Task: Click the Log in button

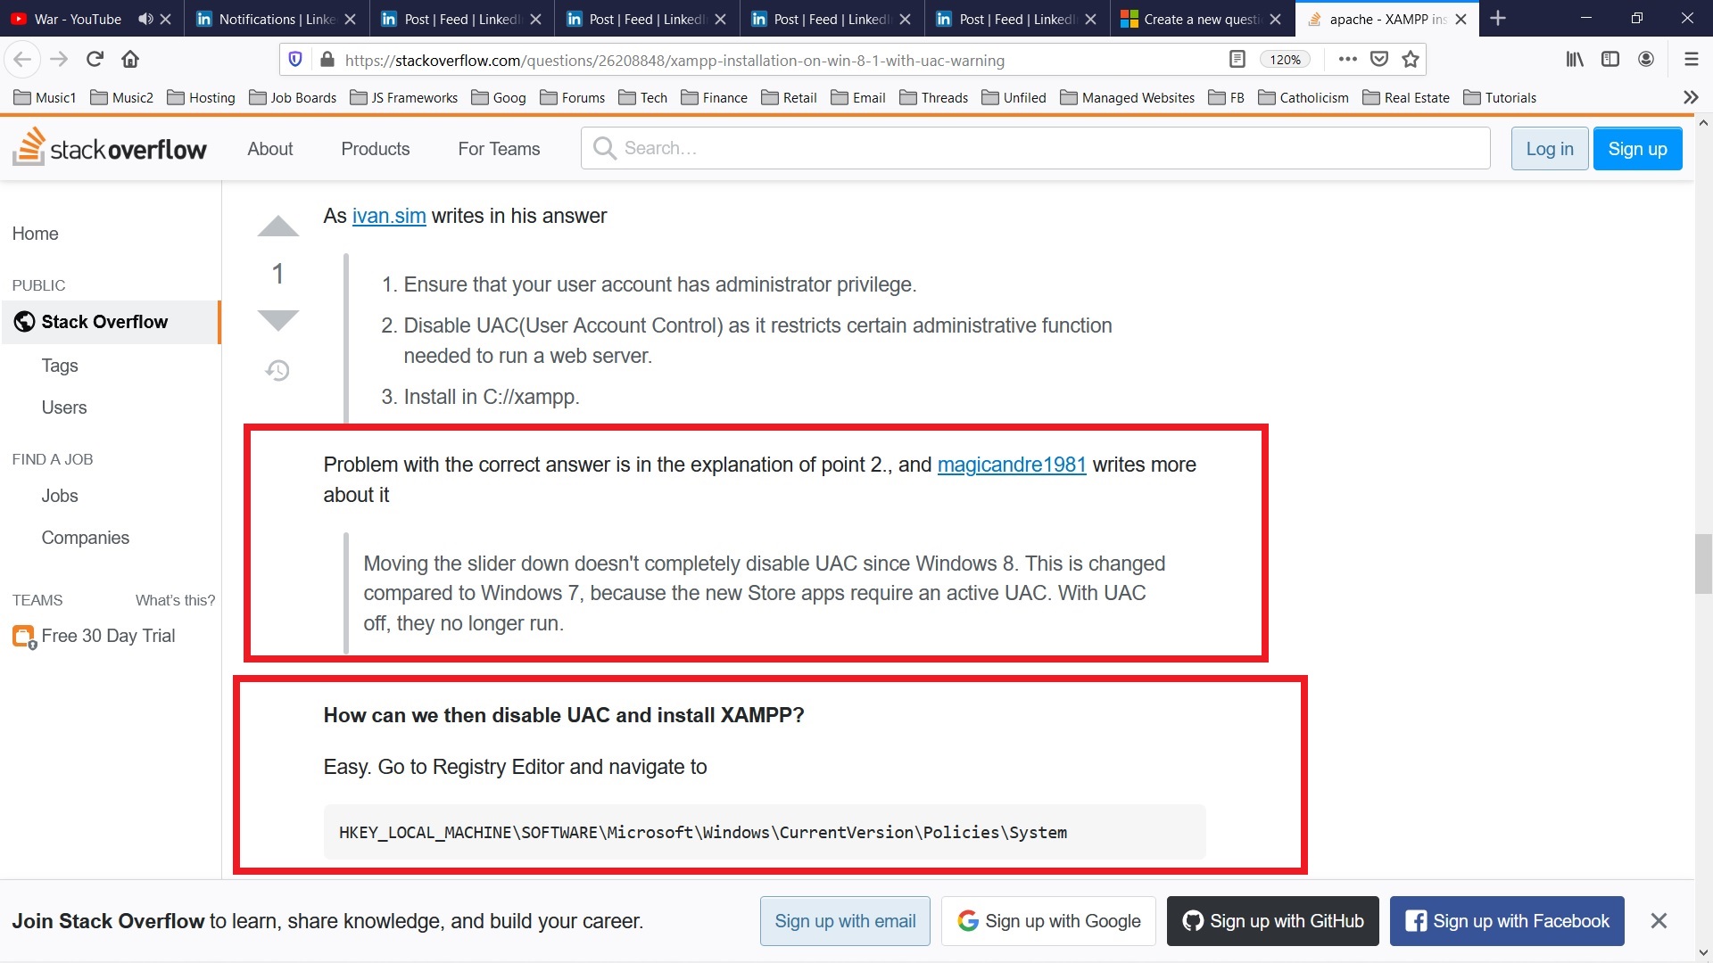Action: tap(1550, 149)
